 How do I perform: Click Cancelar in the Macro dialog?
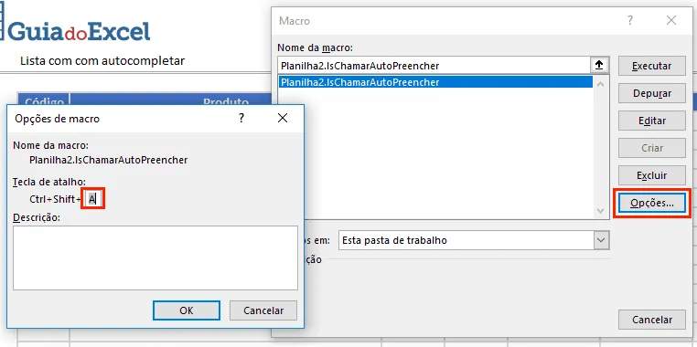point(651,320)
